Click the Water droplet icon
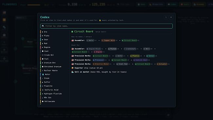The width and height of the screenshot is (213, 120). point(43,74)
